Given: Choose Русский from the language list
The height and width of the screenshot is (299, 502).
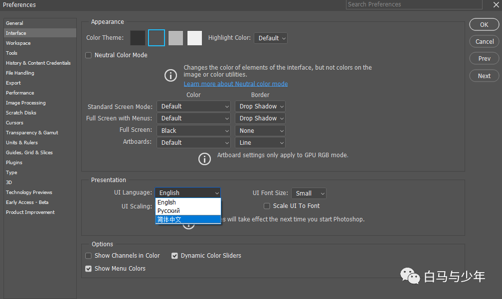Looking at the screenshot, I should click(188, 211).
